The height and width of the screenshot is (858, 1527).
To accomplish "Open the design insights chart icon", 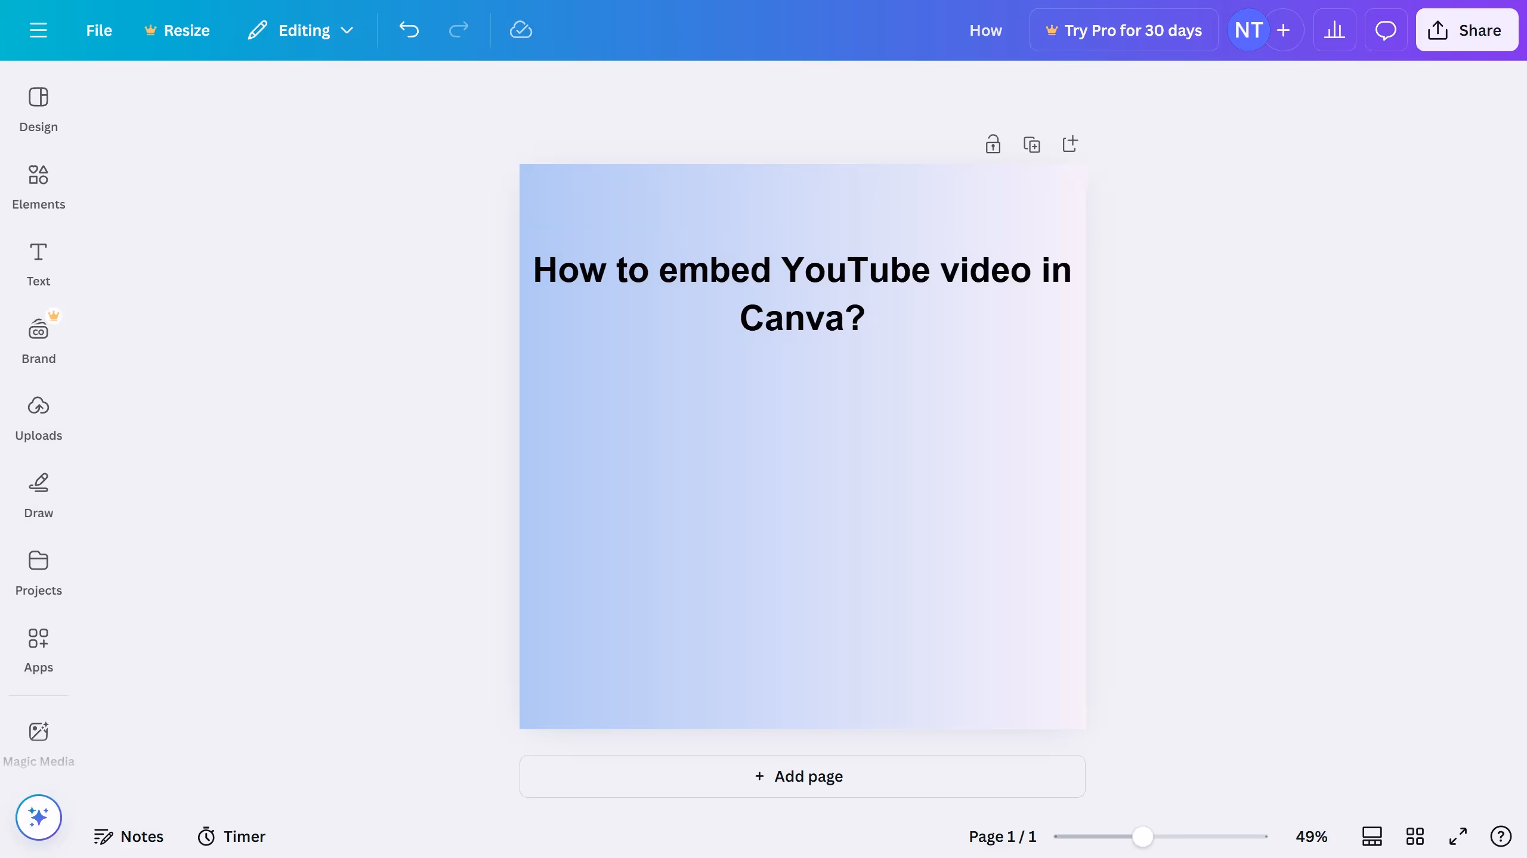I will [1334, 30].
